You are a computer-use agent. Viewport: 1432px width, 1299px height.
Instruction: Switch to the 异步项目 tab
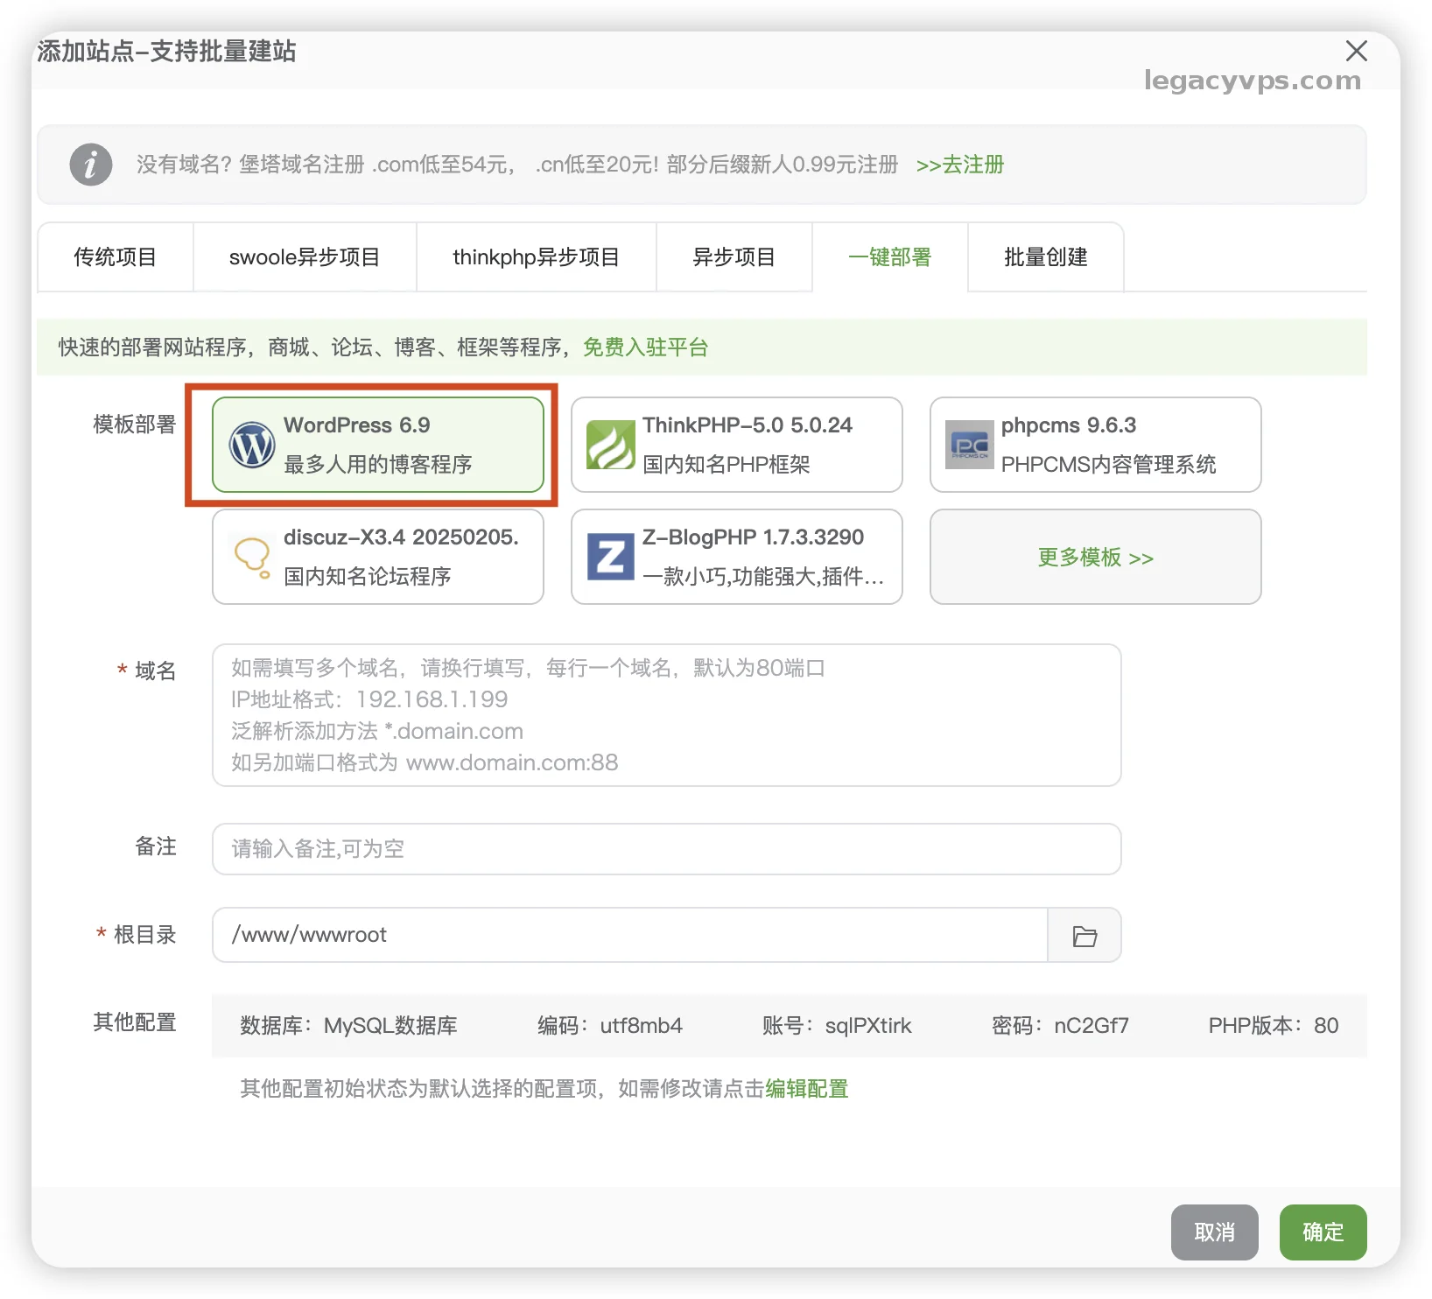734,257
